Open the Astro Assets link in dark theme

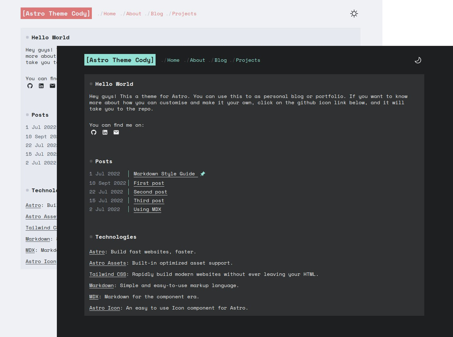[107, 263]
